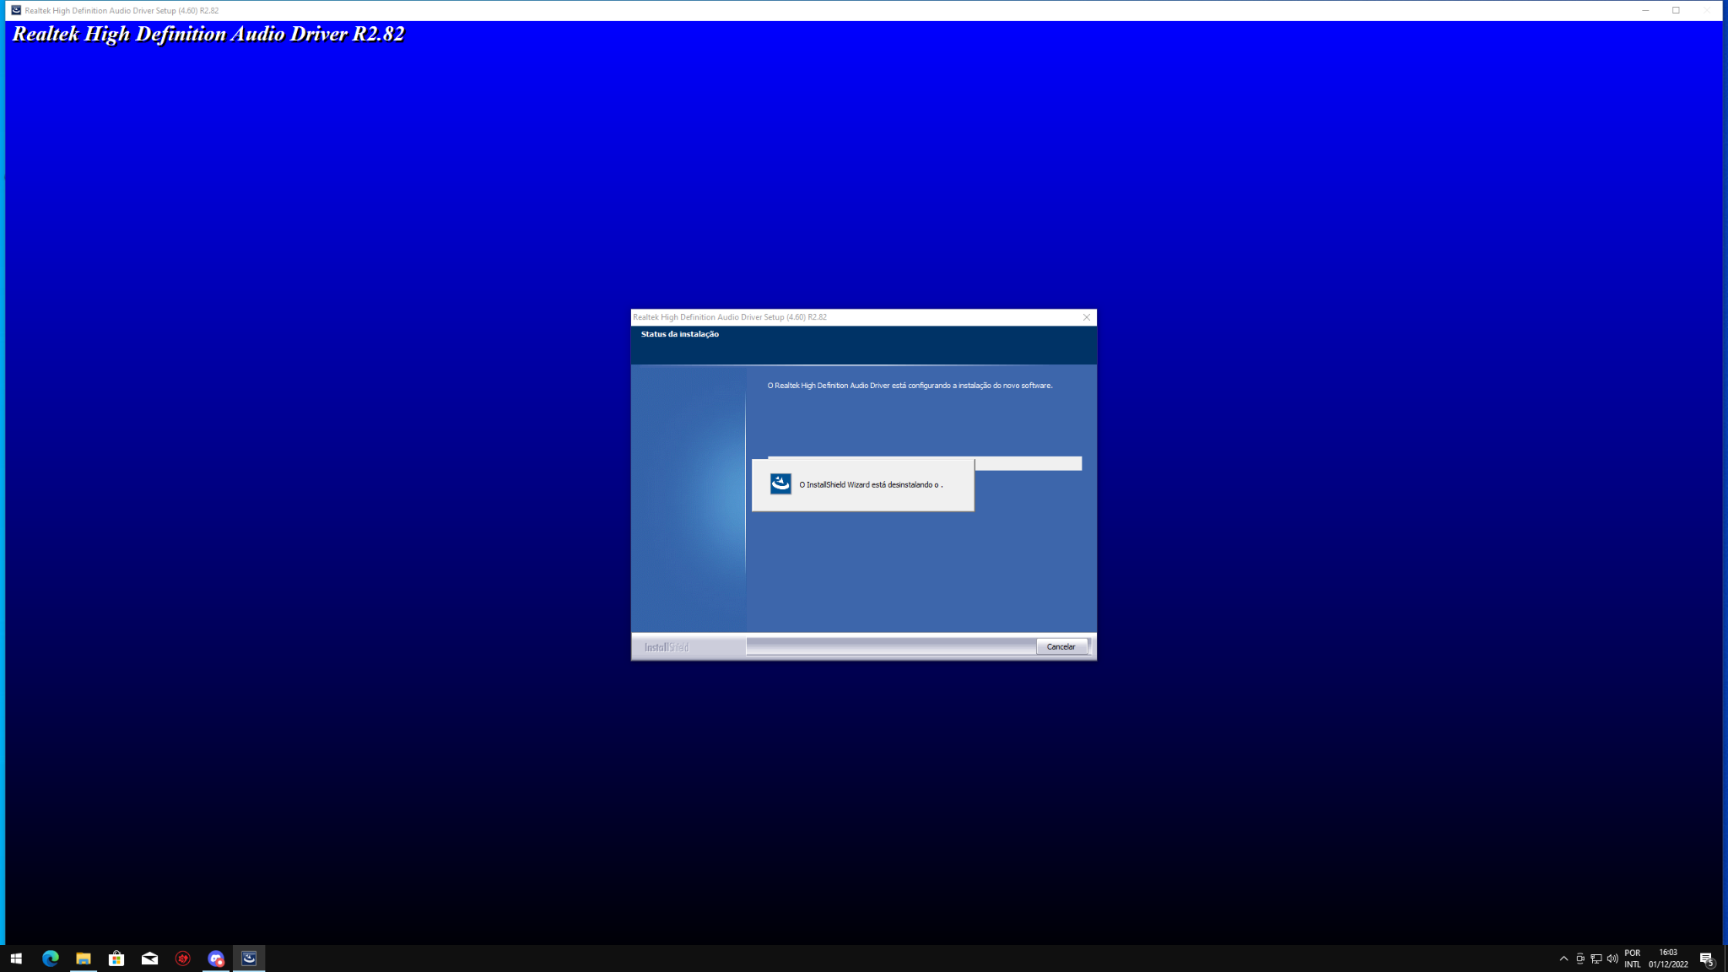Click the Realtek icon in main title bar
1728x972 pixels.
[16, 10]
